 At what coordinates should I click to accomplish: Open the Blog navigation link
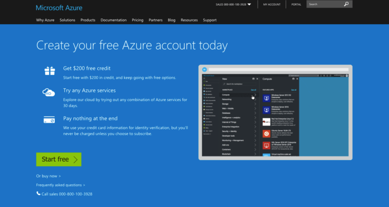pyautogui.click(x=171, y=20)
